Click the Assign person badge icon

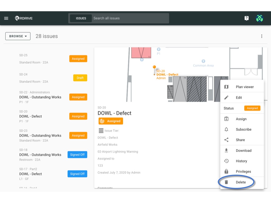pos(226,119)
